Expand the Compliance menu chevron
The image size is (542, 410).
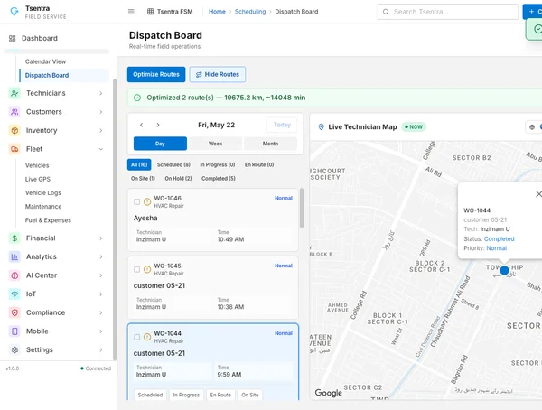coord(101,312)
